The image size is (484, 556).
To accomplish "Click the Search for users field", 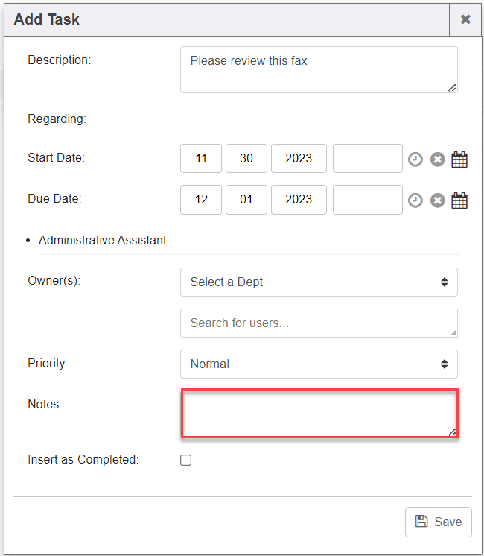I will pos(319,323).
